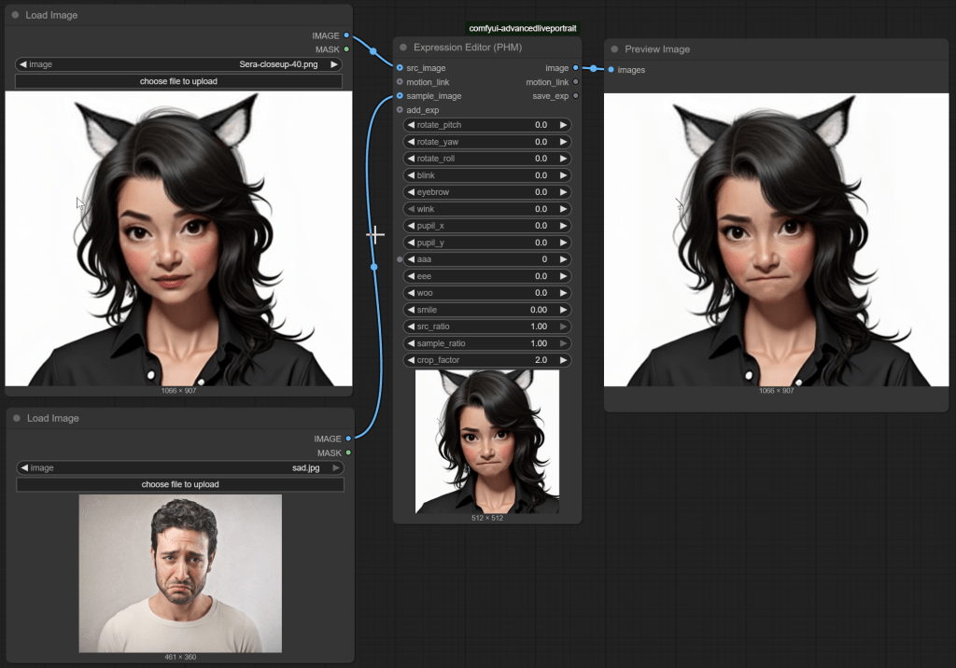This screenshot has height=668, width=956.
Task: Click the src_image input socket
Action: [400, 68]
